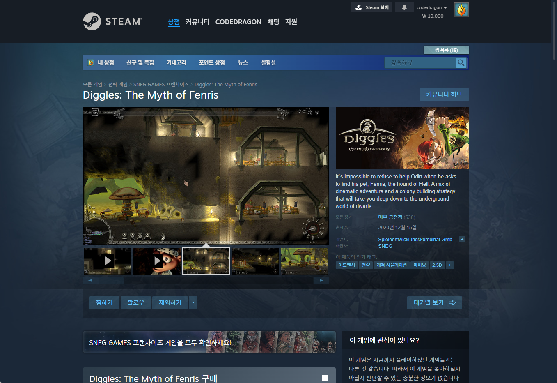
Task: Open the 뉴스 tab
Action: 243,62
